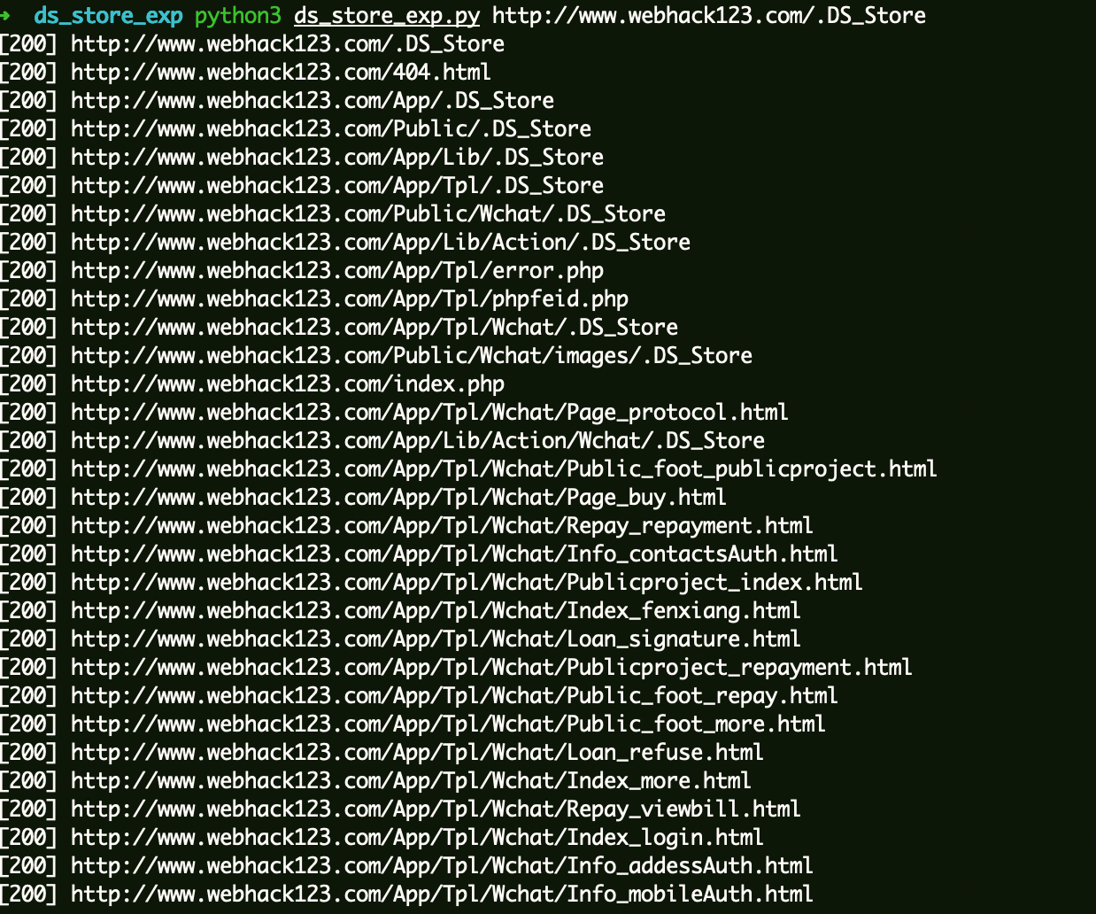1096x914 pixels.
Task: Open the Publicproject_repayment.html link
Action: (x=491, y=668)
